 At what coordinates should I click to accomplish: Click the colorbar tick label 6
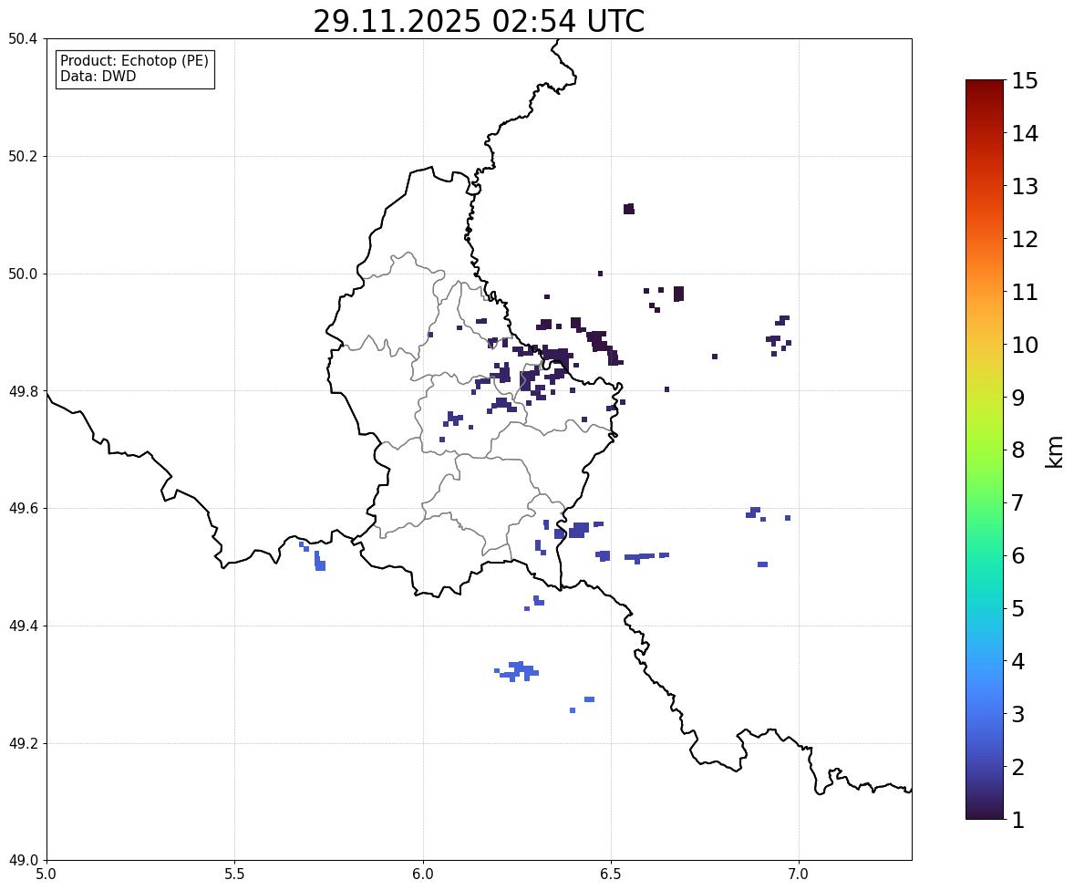1018,555
